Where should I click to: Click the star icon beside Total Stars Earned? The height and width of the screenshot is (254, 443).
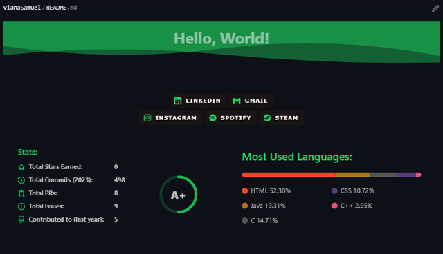point(21,167)
